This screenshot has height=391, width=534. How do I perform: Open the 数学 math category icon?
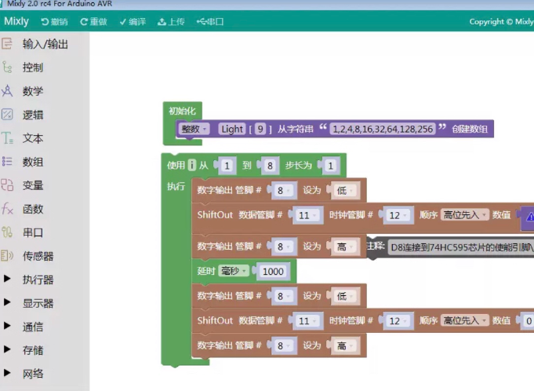point(8,91)
